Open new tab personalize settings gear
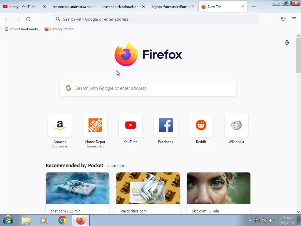 [x=287, y=42]
